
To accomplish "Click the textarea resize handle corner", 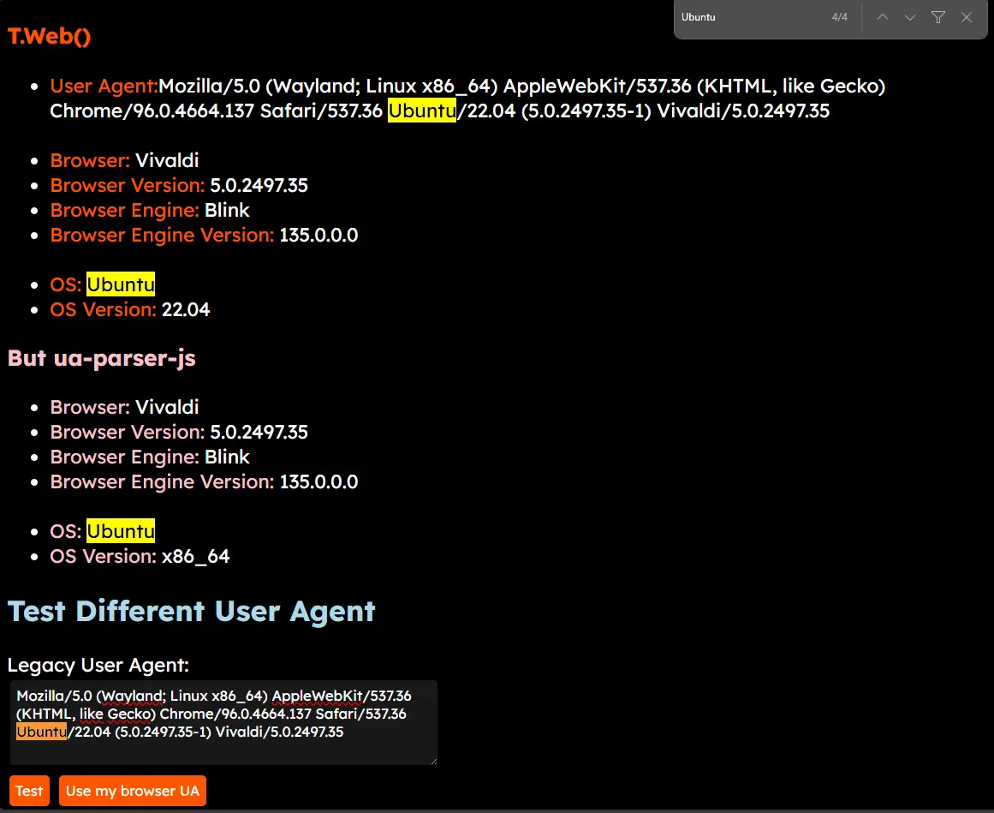I will point(433,761).
